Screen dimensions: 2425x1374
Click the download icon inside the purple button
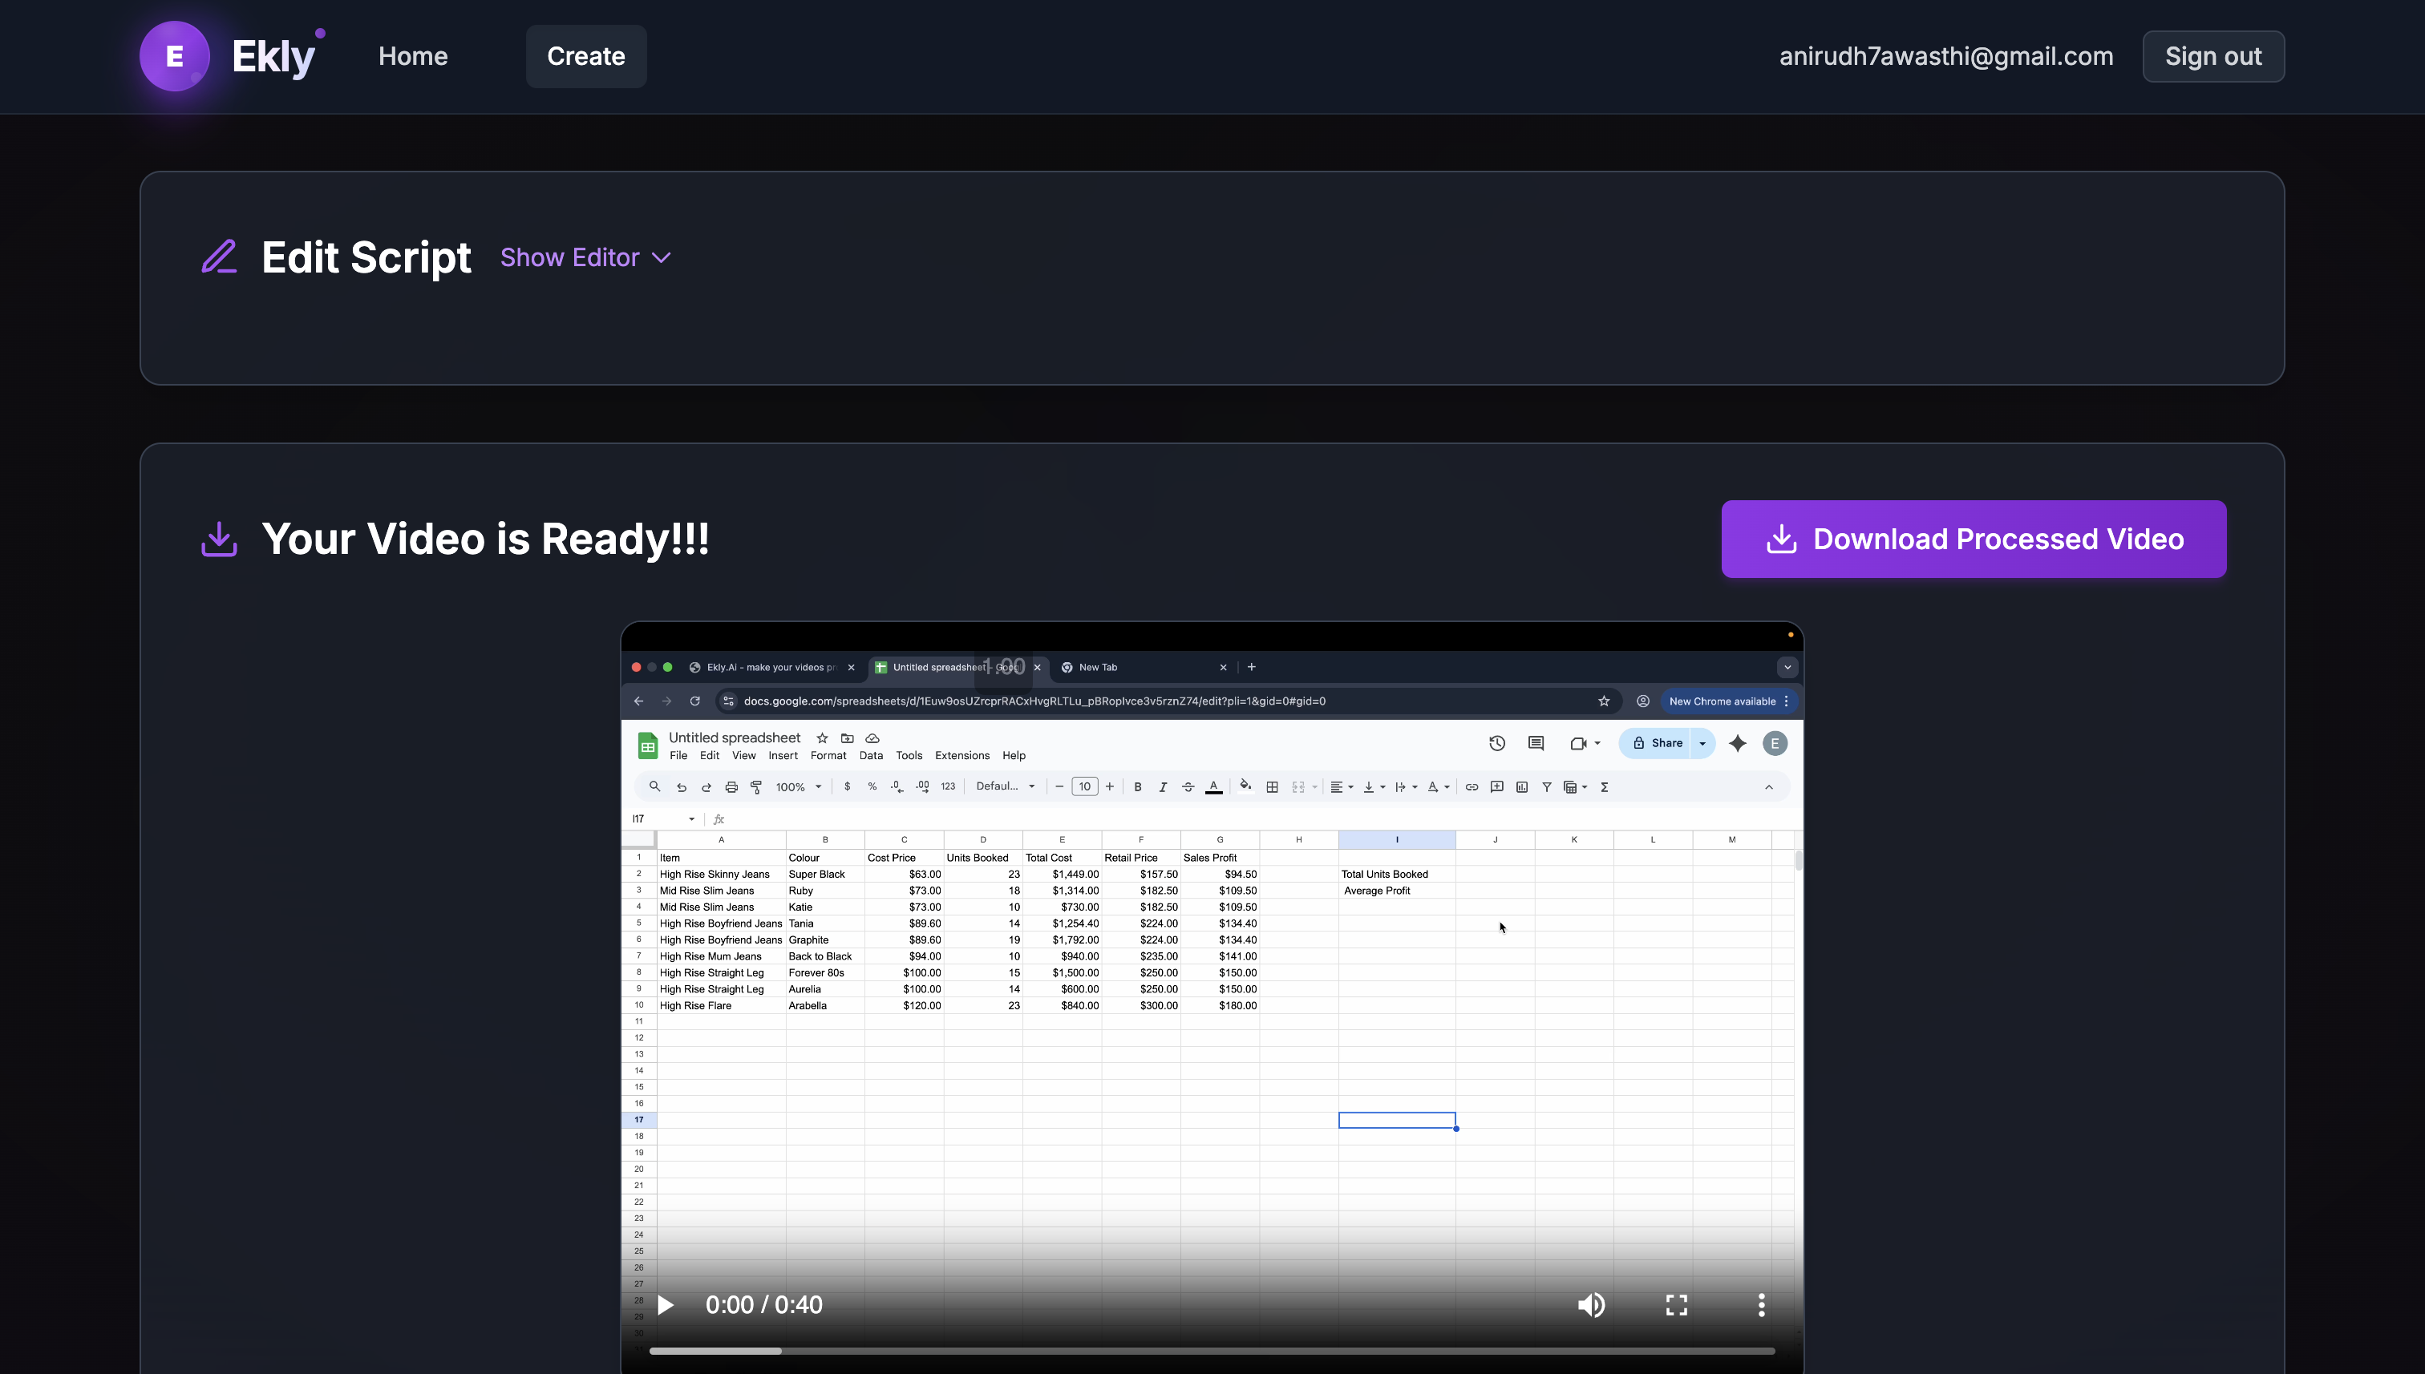tap(1781, 539)
